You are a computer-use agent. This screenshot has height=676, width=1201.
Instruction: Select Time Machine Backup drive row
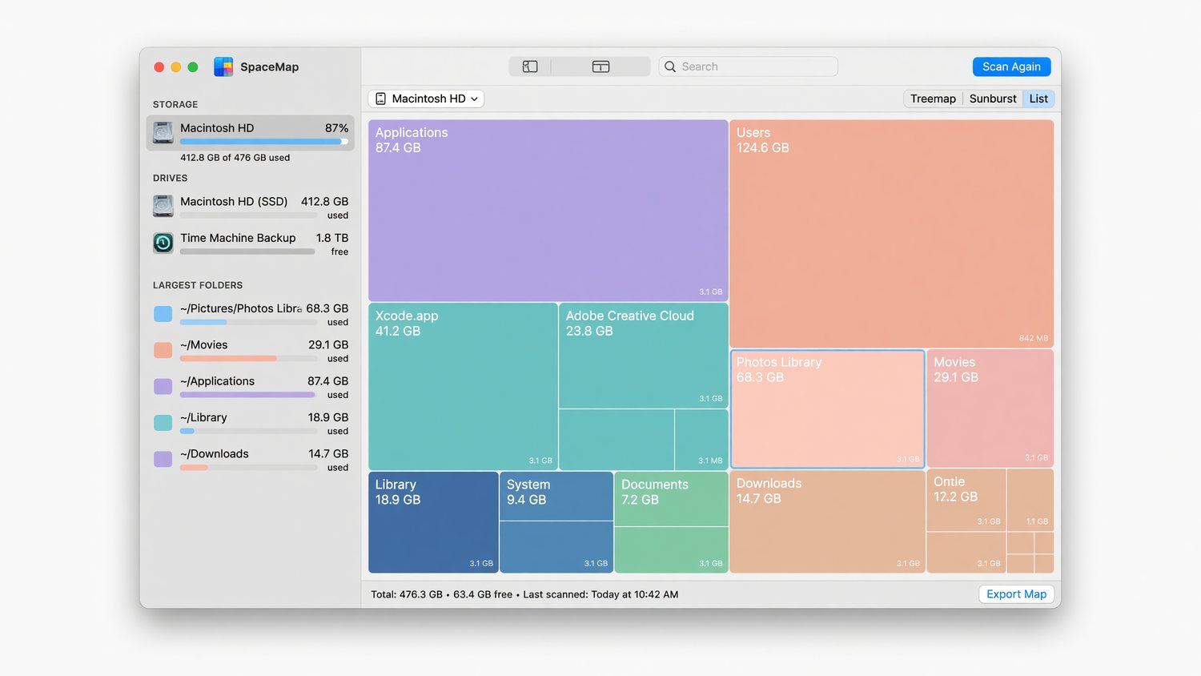[x=251, y=243]
